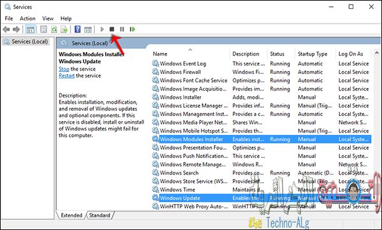Select the Windows Font Cache Service row
Screen dimensions: 382x230
262,80
